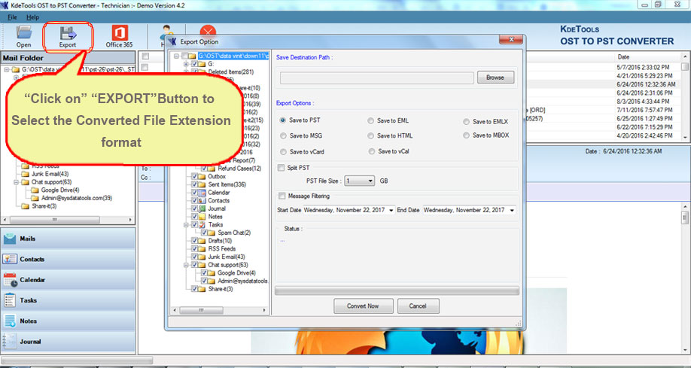Click the Office 365 toolbar icon

[x=118, y=35]
